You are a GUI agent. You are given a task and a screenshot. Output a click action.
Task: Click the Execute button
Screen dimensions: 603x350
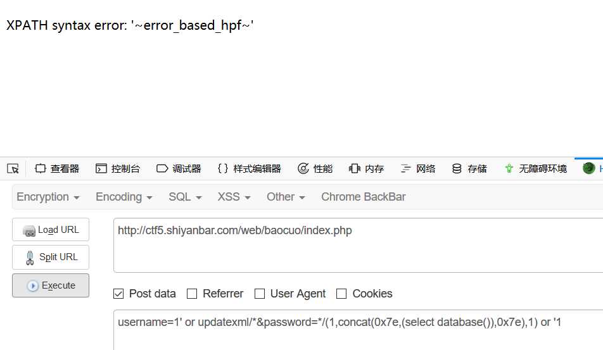51,285
